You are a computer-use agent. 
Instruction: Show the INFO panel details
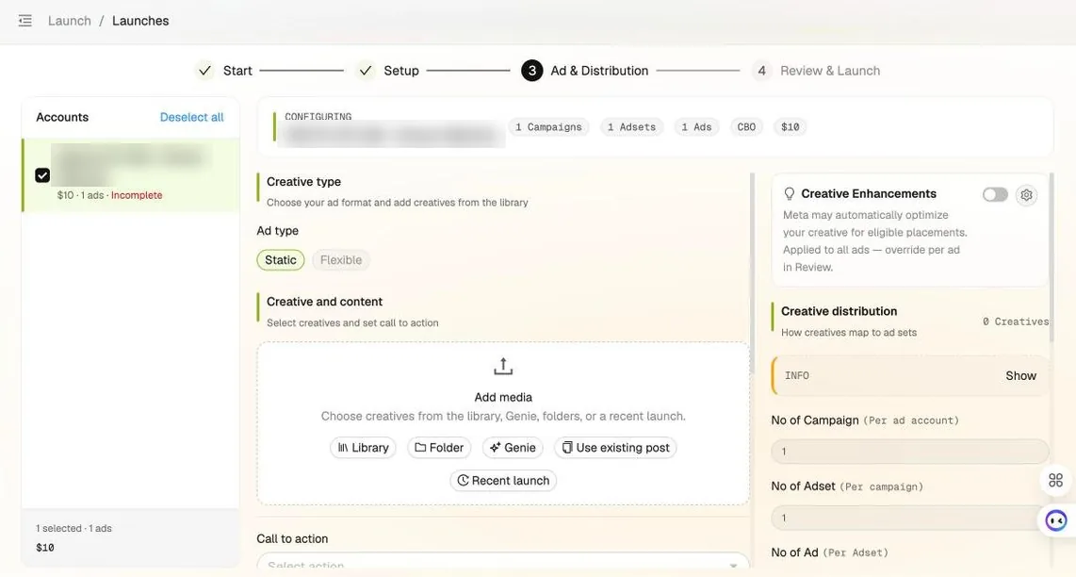1020,376
